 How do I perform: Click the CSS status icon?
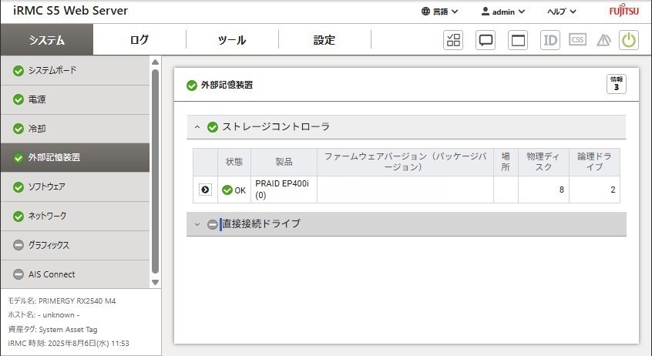pos(577,41)
